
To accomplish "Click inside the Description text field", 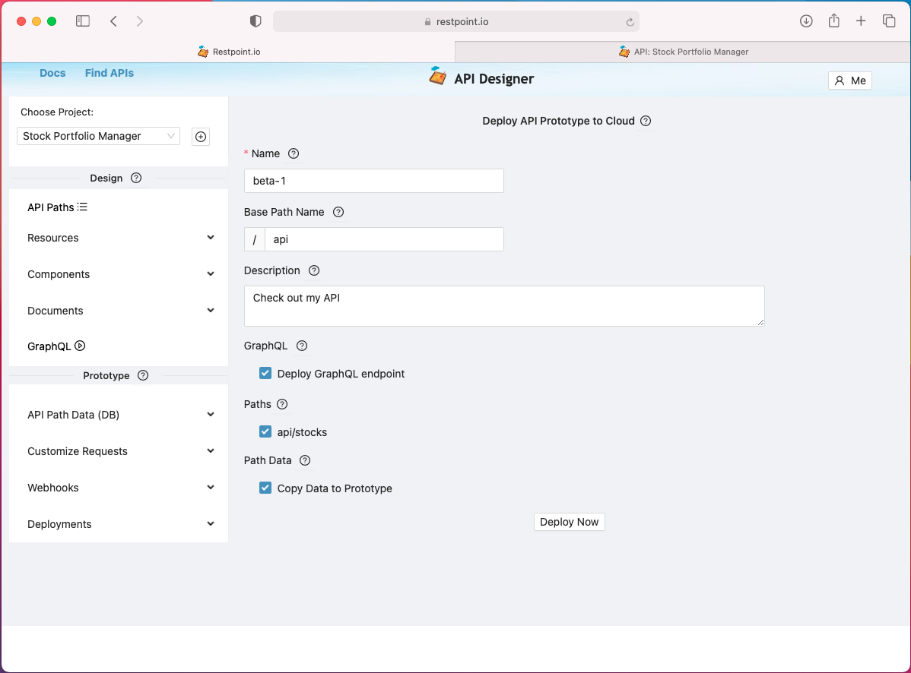I will [504, 304].
